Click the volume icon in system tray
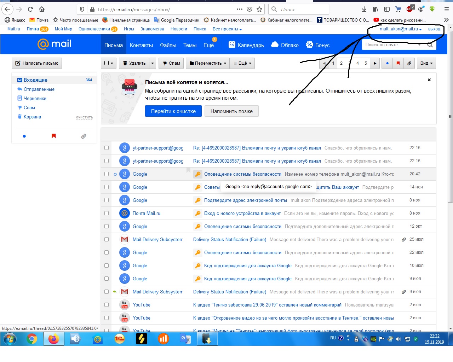Screen dimensions: 453x362 coord(398,339)
